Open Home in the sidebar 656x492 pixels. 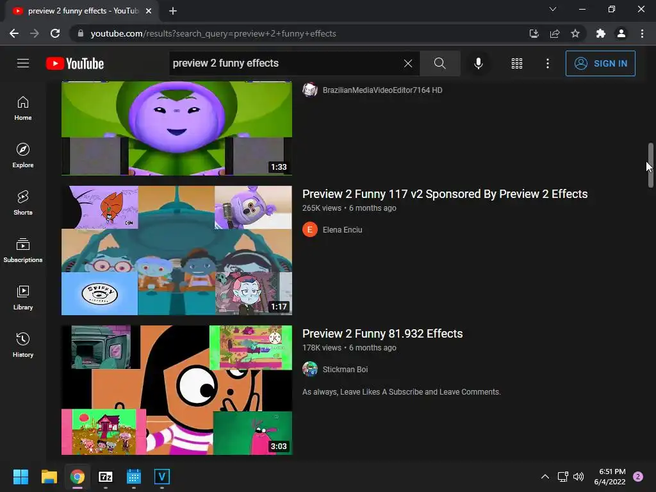point(23,108)
